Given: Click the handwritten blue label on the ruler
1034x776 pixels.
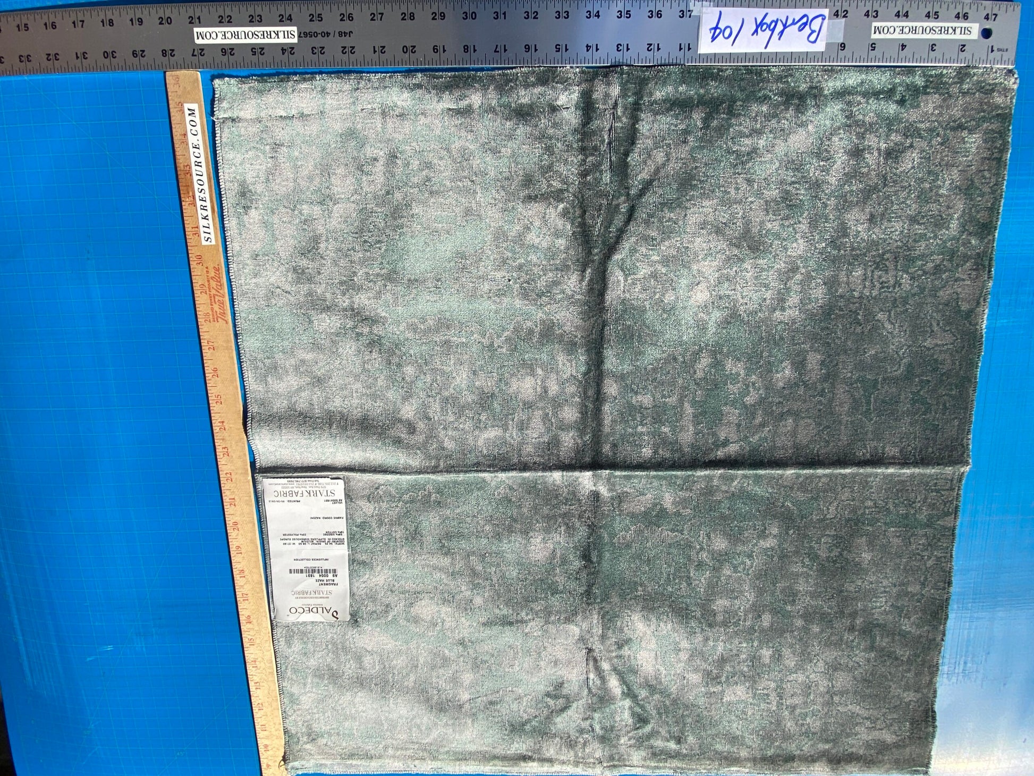Looking at the screenshot, I should coord(764,29).
